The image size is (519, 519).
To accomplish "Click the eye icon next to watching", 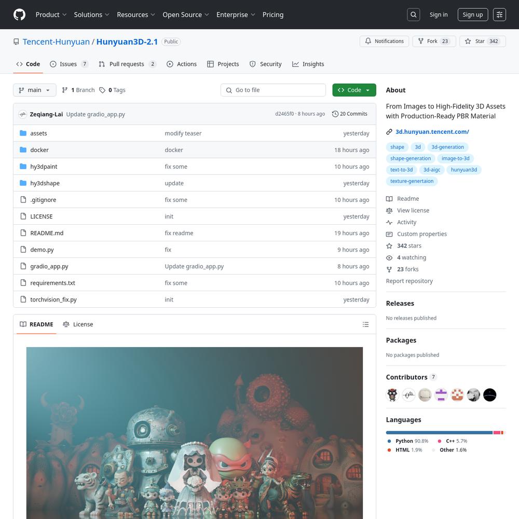I will coord(389,257).
